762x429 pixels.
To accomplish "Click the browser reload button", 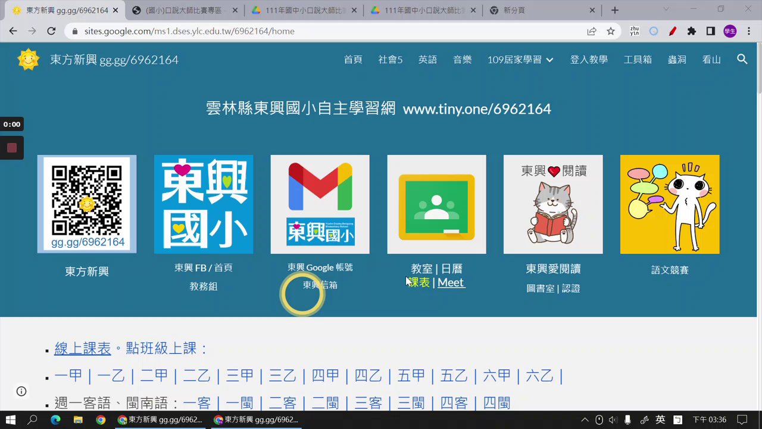I will click(51, 31).
